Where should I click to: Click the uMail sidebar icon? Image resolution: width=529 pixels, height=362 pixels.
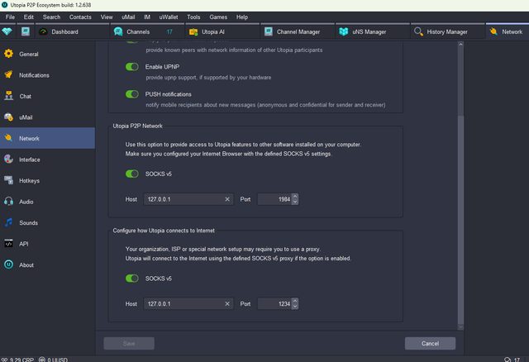tap(9, 117)
